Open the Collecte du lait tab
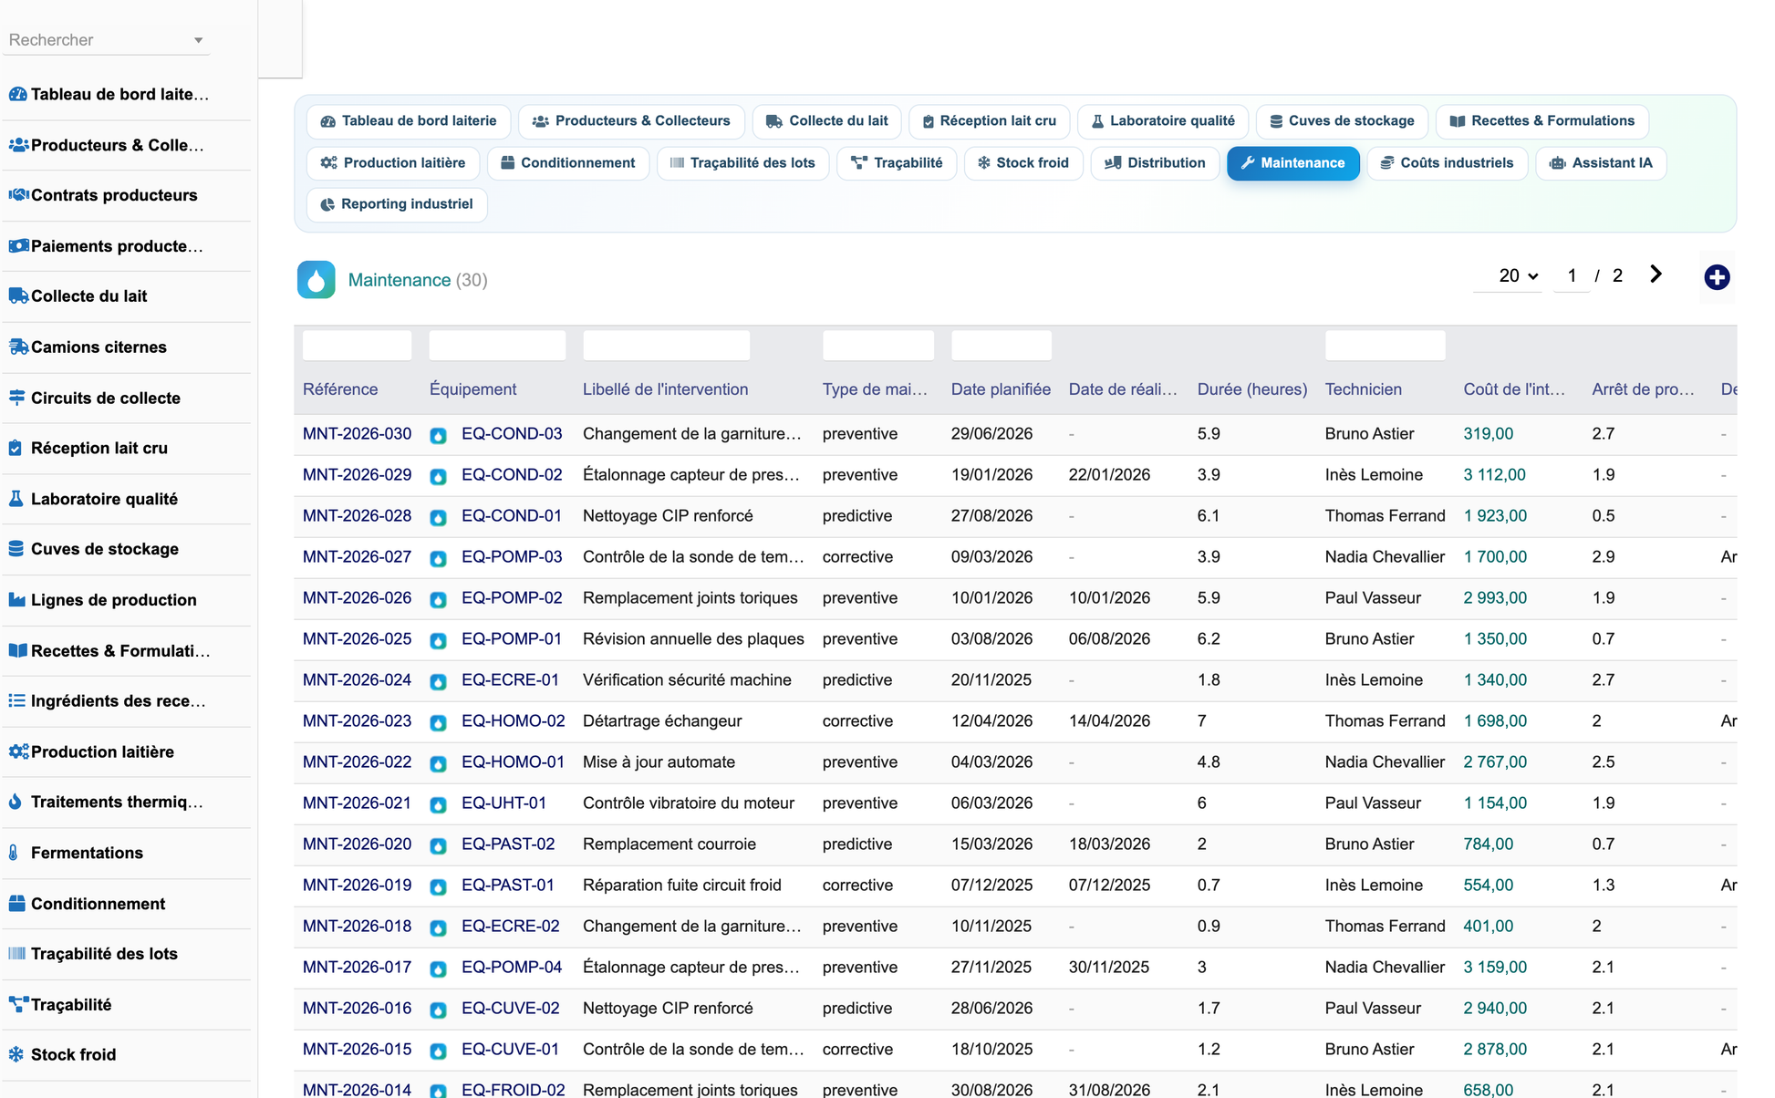 pos(827,121)
